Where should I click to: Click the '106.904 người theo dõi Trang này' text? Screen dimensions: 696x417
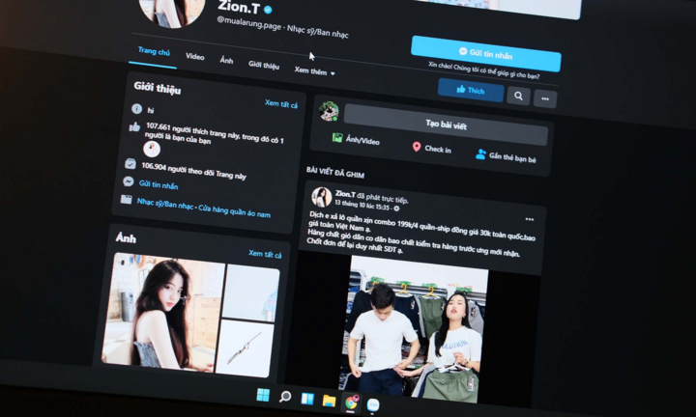pyautogui.click(x=193, y=171)
